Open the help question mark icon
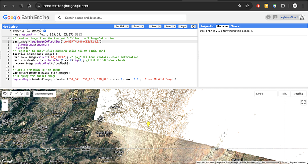Screen dimensions: 308x164 pyautogui.click(x=268, y=17)
